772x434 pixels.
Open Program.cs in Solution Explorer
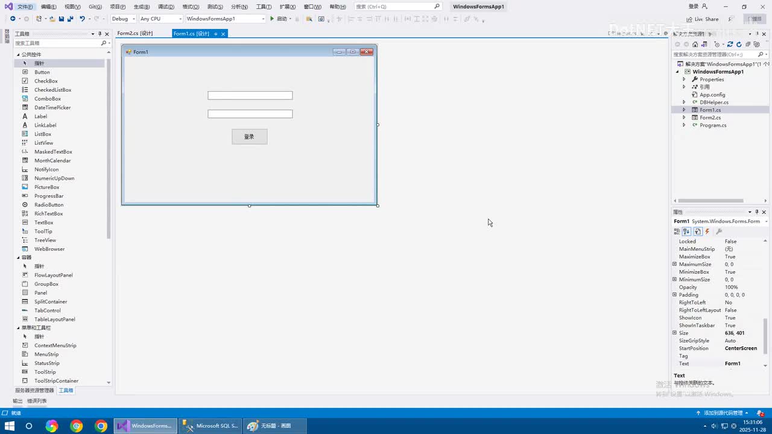713,125
